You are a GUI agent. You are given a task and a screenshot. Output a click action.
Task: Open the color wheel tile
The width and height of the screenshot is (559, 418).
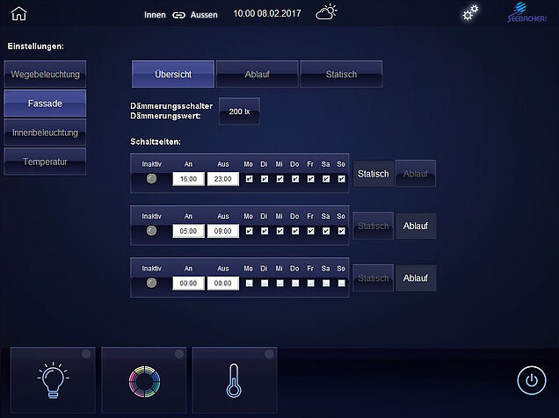coord(144,379)
